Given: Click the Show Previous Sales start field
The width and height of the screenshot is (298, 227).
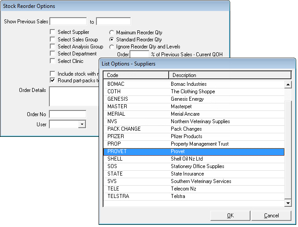Looking at the screenshot, I should tap(68, 21).
